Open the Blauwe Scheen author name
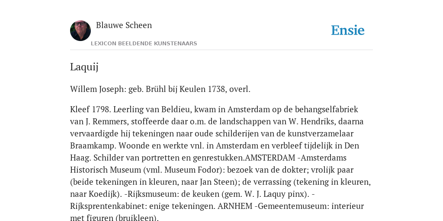443x221 pixels. (x=124, y=25)
